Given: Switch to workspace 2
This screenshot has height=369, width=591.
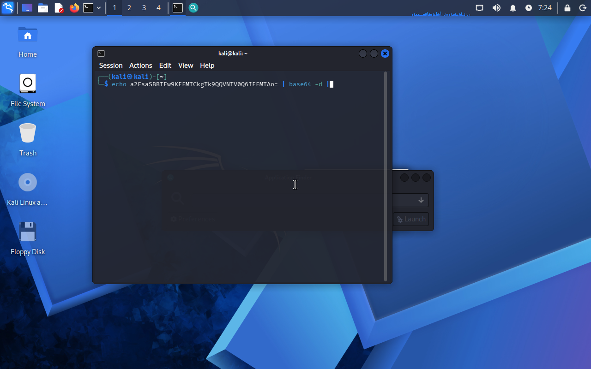Looking at the screenshot, I should pos(129,8).
